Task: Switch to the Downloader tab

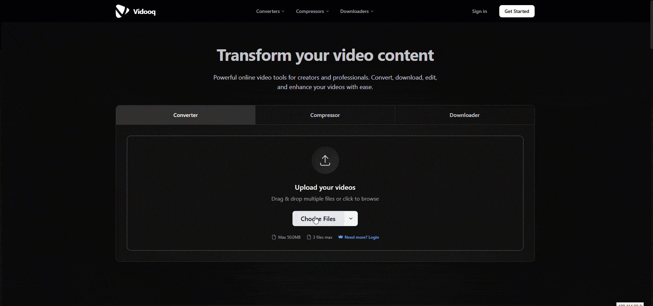Action: (465, 115)
